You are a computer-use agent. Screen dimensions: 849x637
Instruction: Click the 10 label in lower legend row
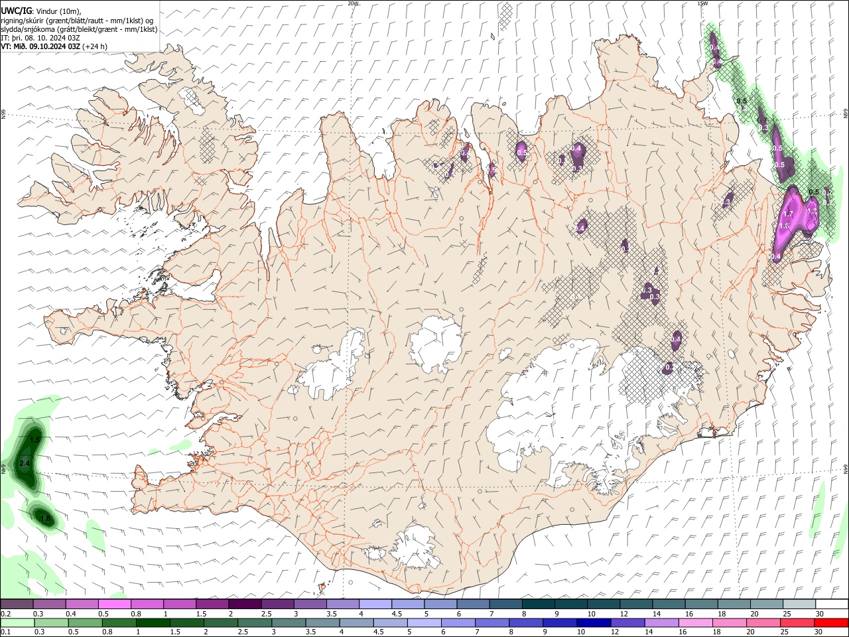click(x=580, y=632)
